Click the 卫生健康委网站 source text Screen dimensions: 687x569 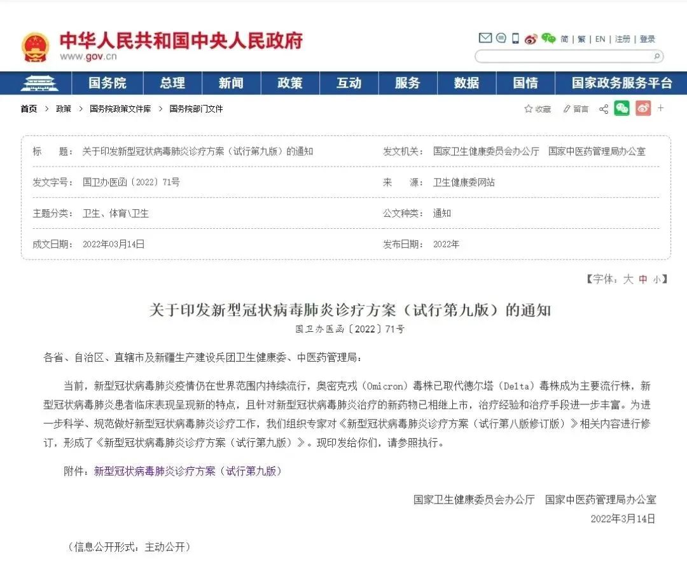pyautogui.click(x=464, y=182)
